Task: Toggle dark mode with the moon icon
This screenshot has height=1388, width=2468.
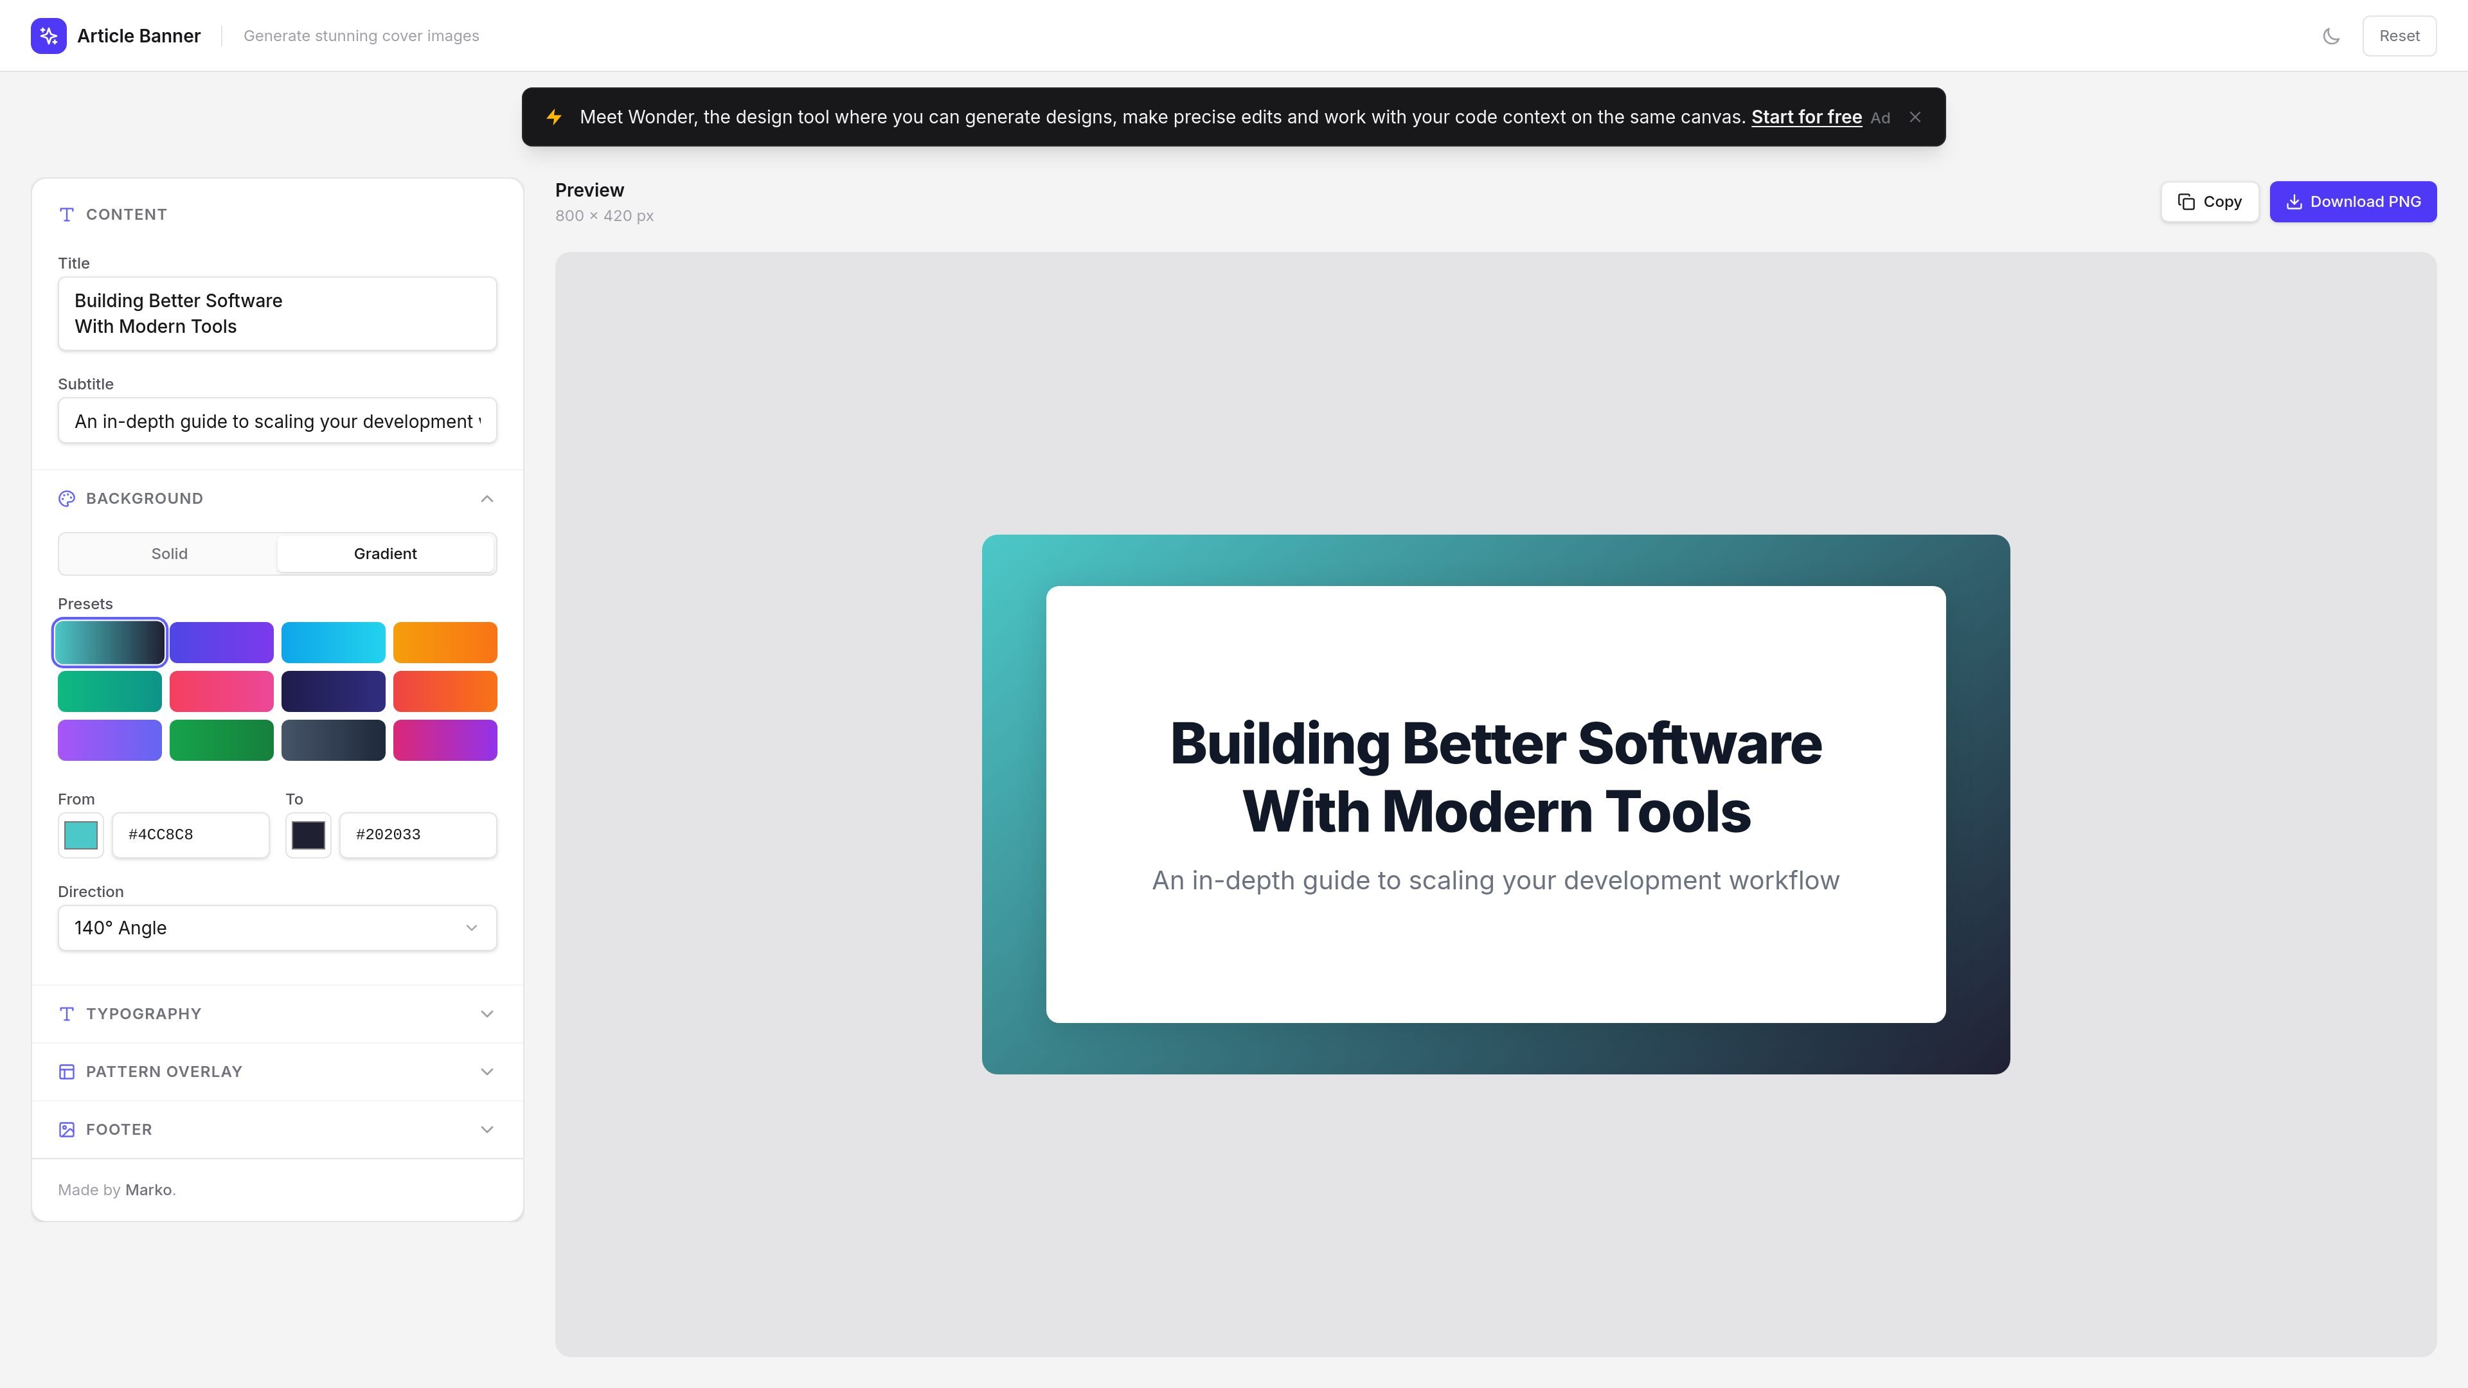Action: (2331, 37)
